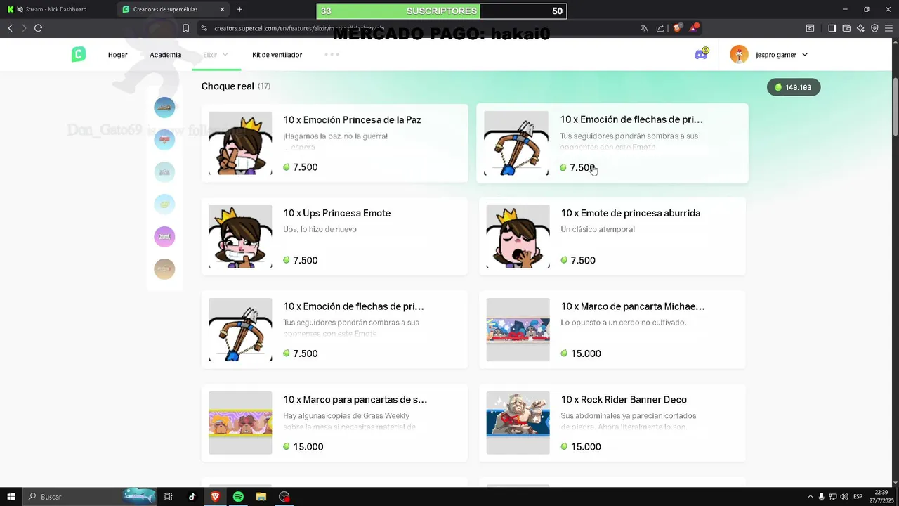Viewport: 899px width, 506px height.
Task: Click the microphone icon in system tray
Action: 822,497
